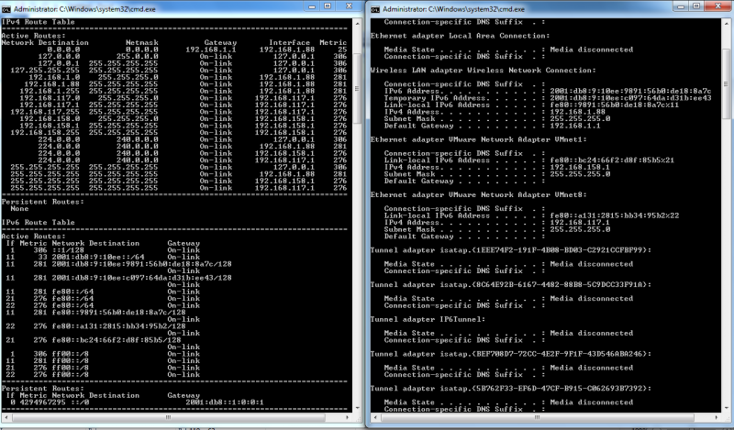Viewport: 734px width, 430px height.
Task: Click the 'Netmask' column header
Action: [x=142, y=42]
